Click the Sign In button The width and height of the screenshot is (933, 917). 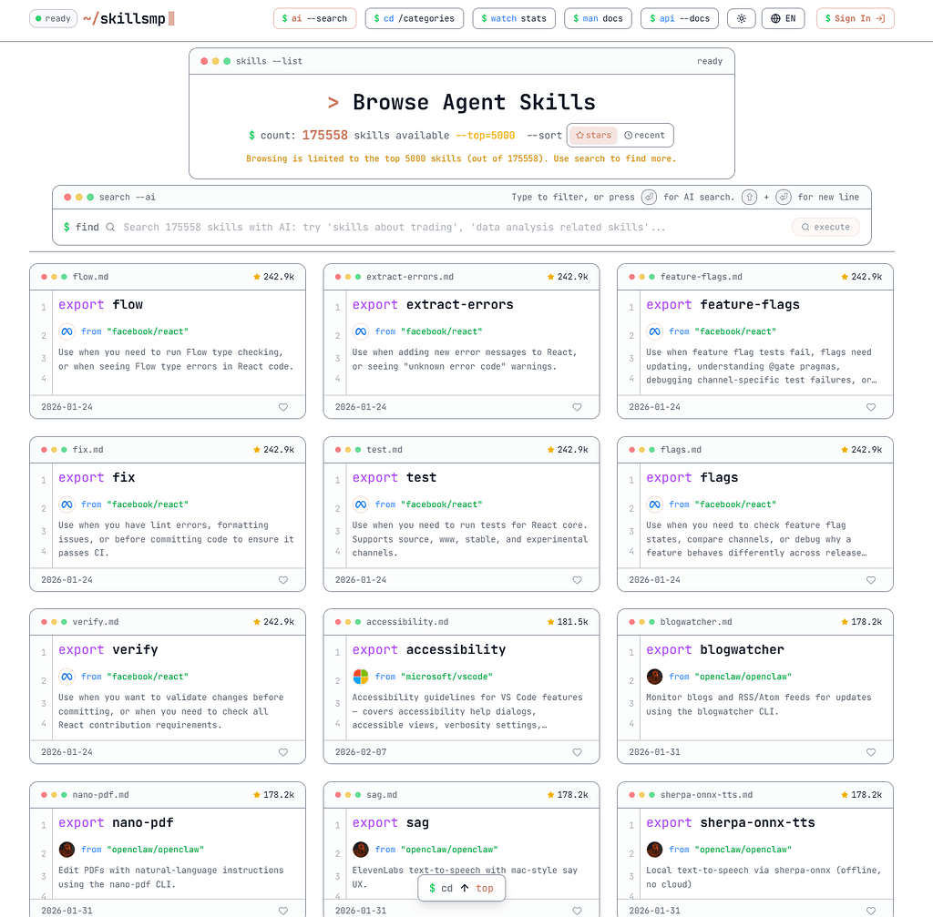[855, 18]
